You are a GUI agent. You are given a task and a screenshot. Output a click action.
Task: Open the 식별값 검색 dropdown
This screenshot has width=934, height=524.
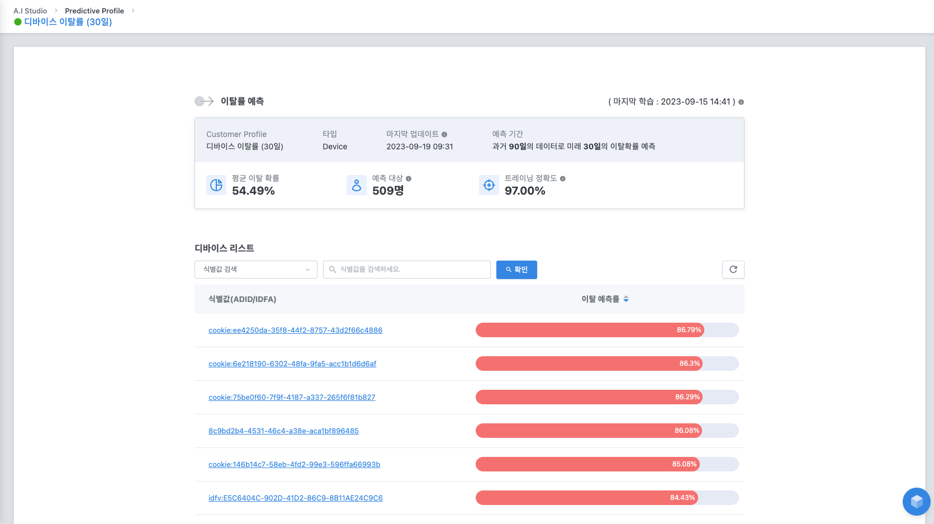(x=256, y=270)
